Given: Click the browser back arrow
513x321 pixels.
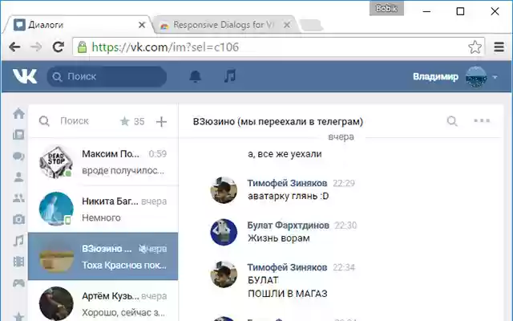Looking at the screenshot, I should click(x=14, y=47).
